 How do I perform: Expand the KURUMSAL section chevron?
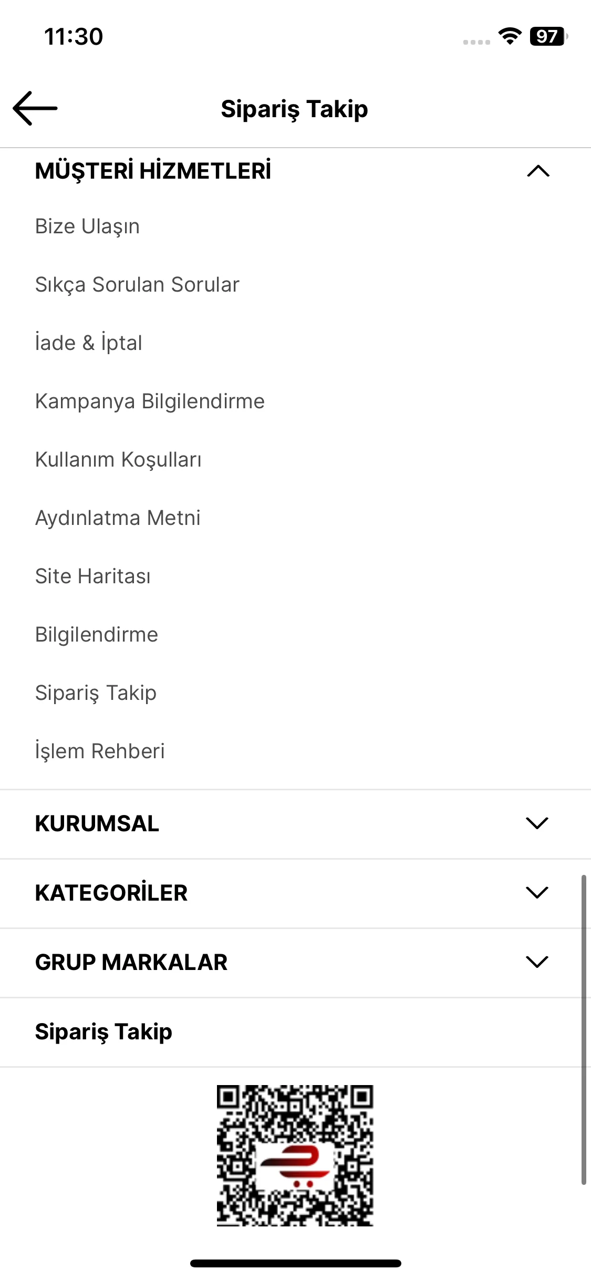click(537, 823)
